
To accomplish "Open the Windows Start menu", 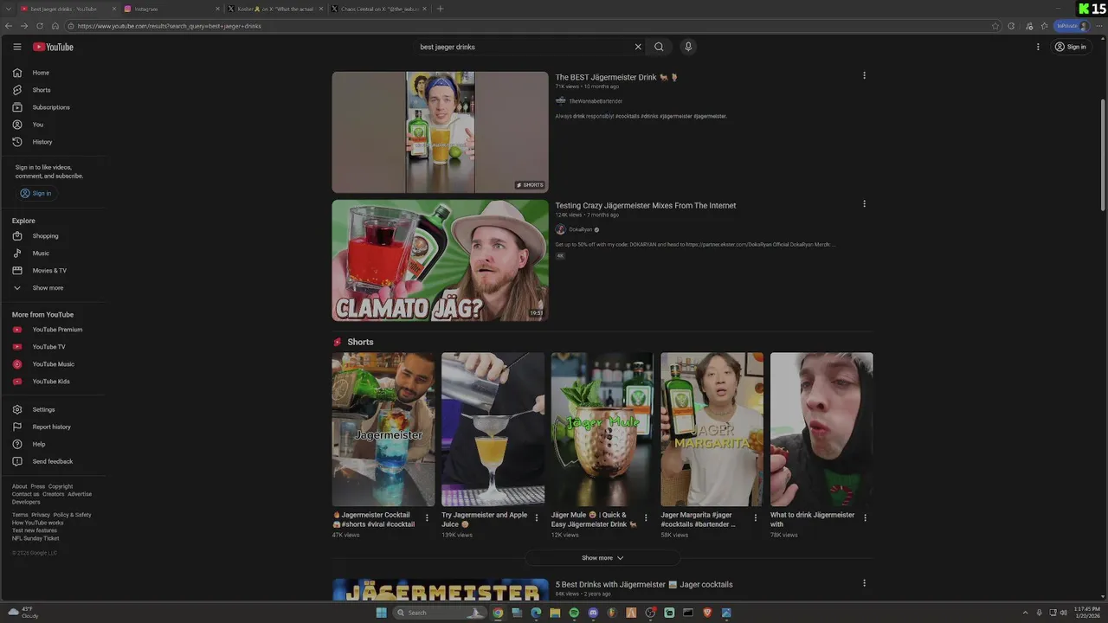I will pyautogui.click(x=381, y=613).
